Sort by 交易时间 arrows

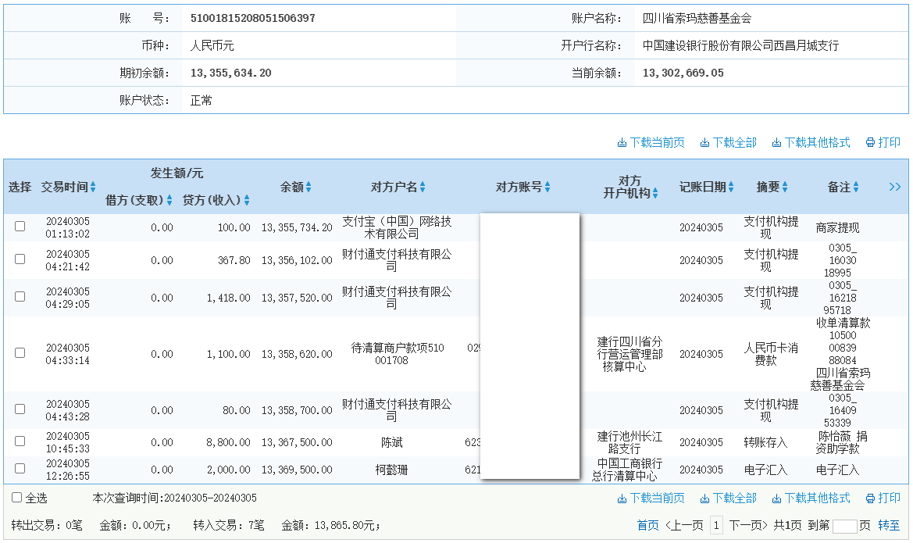93,187
